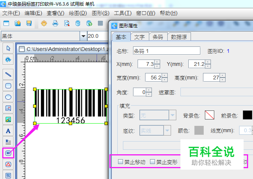Select the arrow pointer tool
The height and width of the screenshot is (179, 253).
8,48
